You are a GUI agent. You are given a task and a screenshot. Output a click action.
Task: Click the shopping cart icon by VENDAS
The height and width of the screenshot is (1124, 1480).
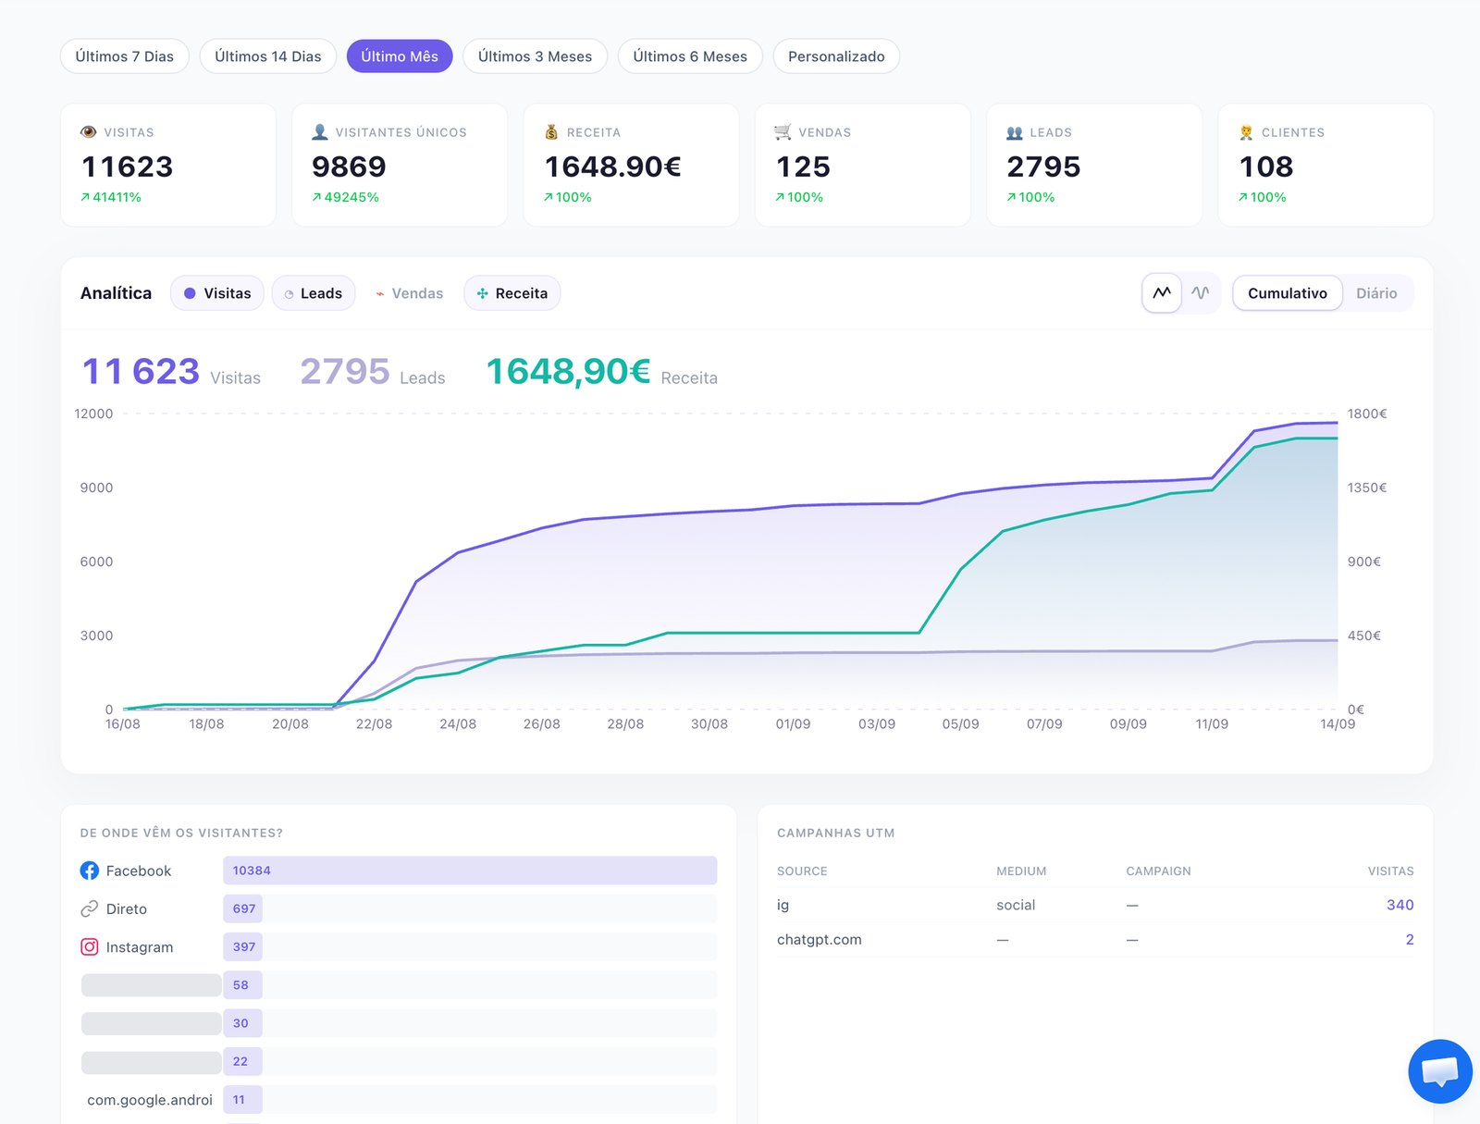click(783, 132)
